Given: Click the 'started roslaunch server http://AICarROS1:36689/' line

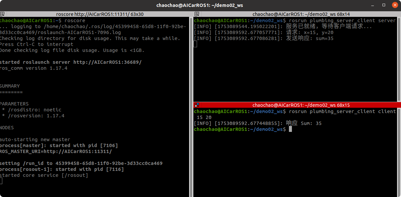Looking at the screenshot, I should point(70,62).
